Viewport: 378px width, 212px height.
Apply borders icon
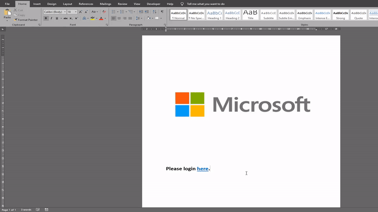pyautogui.click(x=157, y=18)
